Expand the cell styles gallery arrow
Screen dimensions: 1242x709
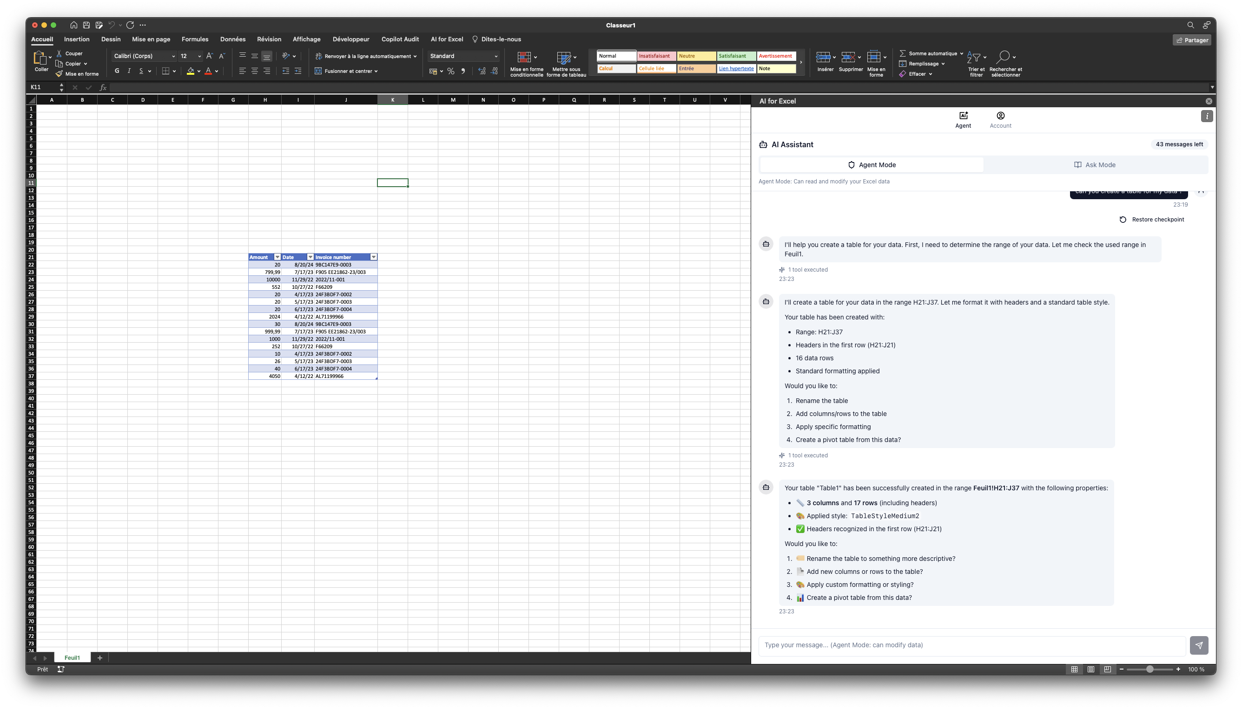pyautogui.click(x=801, y=62)
